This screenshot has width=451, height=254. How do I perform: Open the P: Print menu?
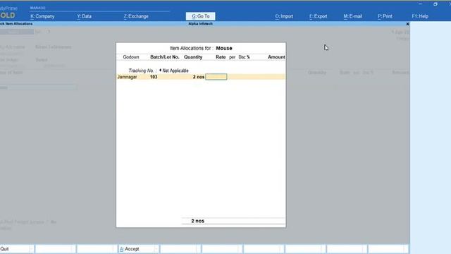[385, 16]
